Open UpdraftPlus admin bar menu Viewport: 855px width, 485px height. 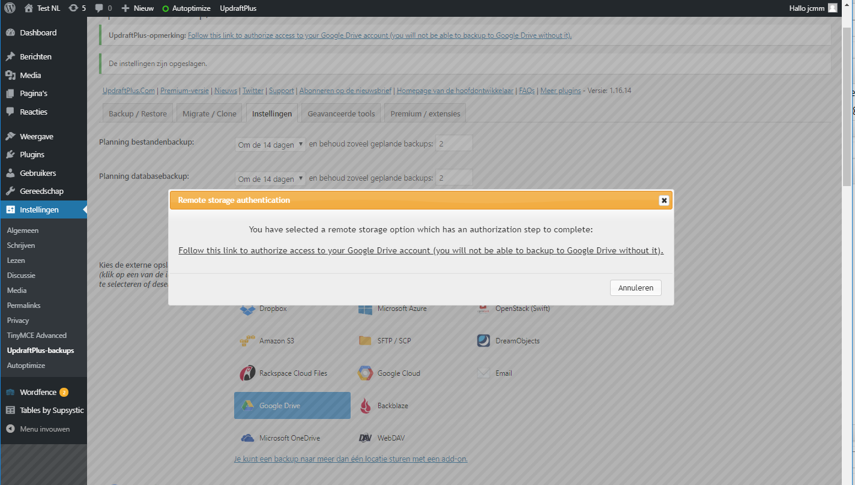(x=239, y=8)
